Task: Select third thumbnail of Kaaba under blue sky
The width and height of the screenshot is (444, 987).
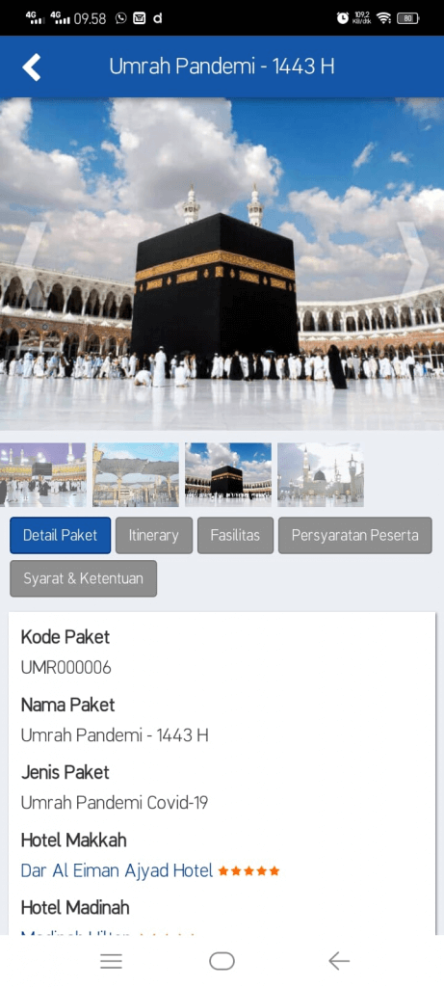Action: [228, 474]
